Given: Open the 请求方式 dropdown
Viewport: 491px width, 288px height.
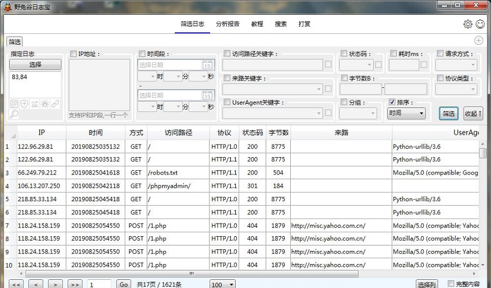Looking at the screenshot, I should click(x=456, y=65).
